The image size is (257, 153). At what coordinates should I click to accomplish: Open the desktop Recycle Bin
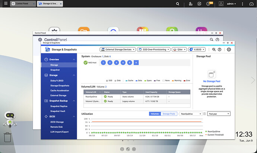(x=7, y=137)
